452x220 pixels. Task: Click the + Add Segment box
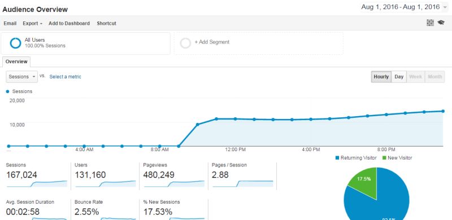259,43
